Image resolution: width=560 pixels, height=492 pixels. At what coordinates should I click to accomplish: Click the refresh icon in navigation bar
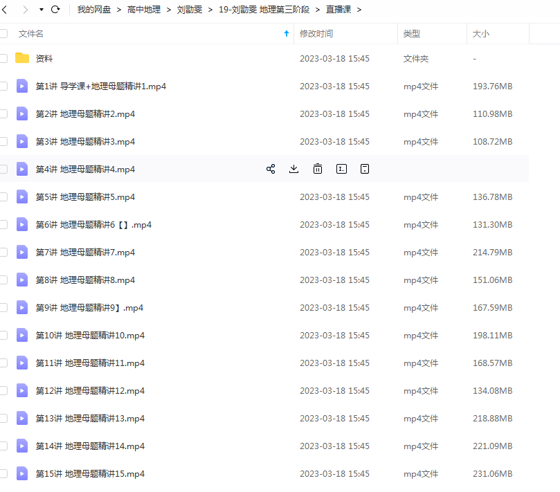[x=55, y=10]
